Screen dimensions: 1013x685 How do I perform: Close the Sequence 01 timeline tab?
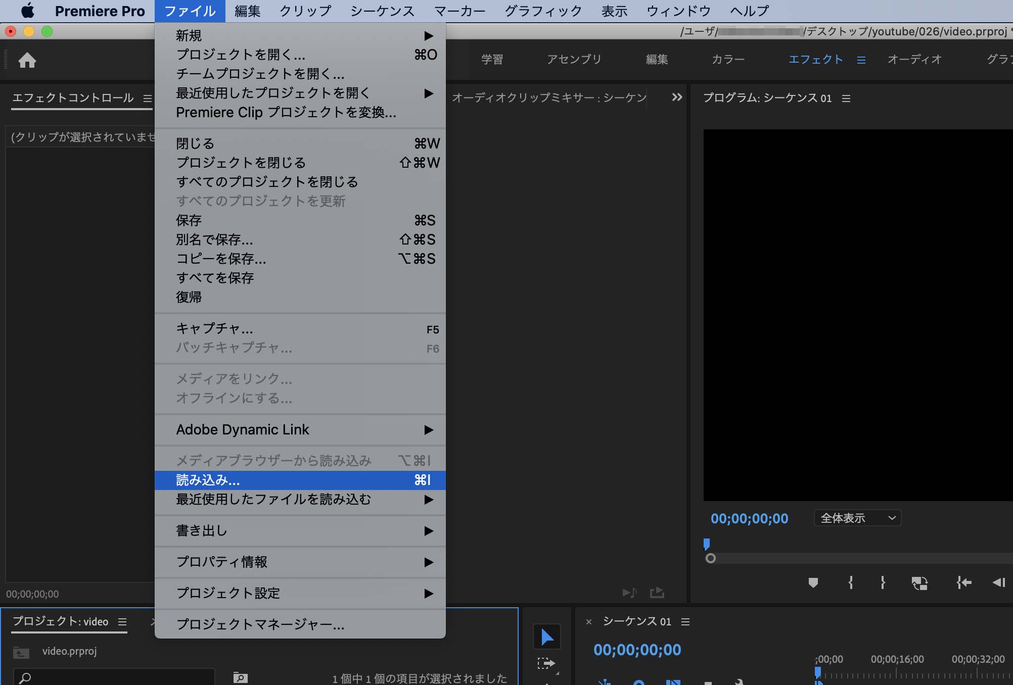click(589, 622)
